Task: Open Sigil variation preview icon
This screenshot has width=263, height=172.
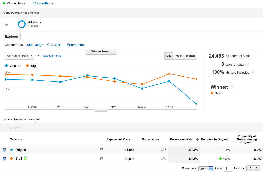Action: pyautogui.click(x=101, y=158)
